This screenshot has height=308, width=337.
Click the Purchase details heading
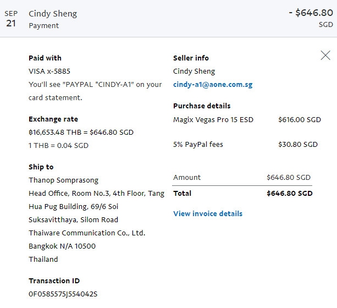pos(202,106)
